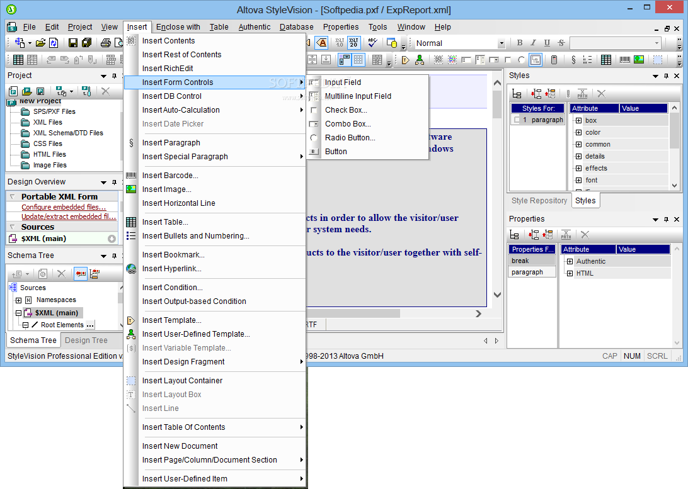Collapse the $XML (main) node in Schema Tree
This screenshot has width=688, height=489.
tap(18, 313)
